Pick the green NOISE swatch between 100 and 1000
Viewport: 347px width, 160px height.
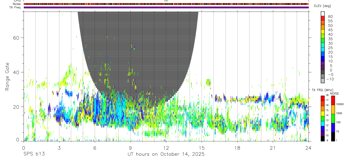tap(333, 118)
